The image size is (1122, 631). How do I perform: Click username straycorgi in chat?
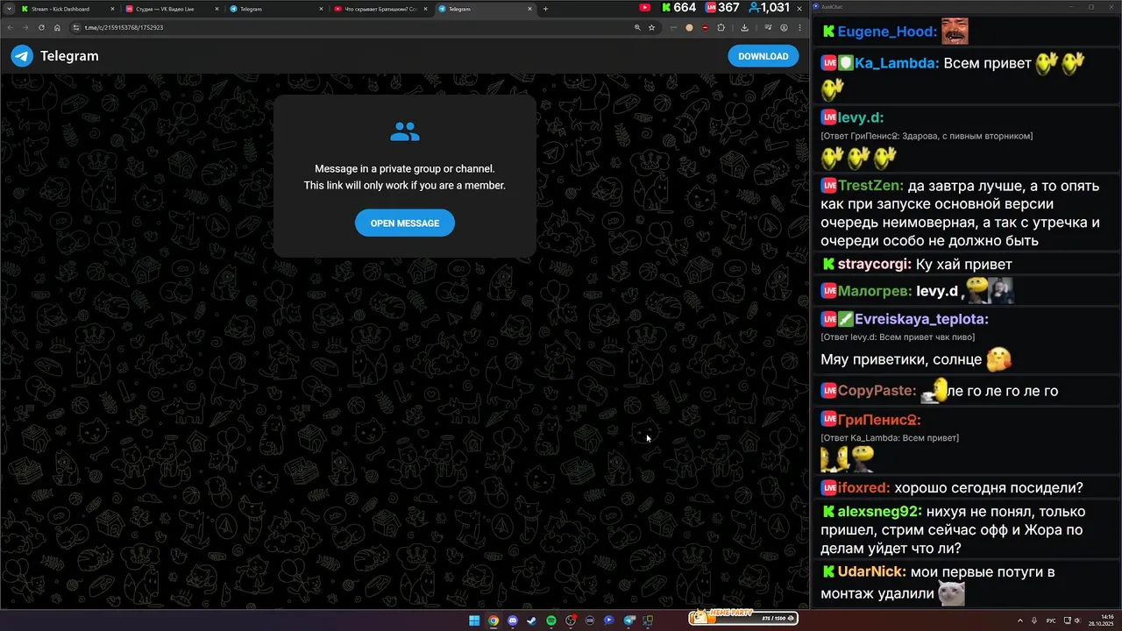point(874,264)
